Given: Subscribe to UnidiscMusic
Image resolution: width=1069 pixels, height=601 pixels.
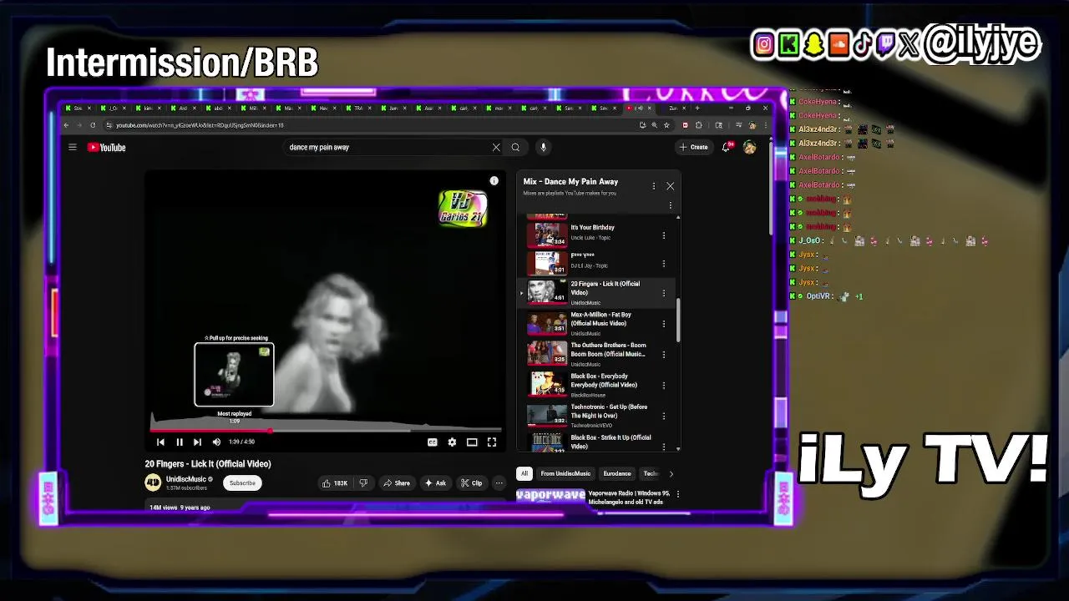Looking at the screenshot, I should [242, 482].
